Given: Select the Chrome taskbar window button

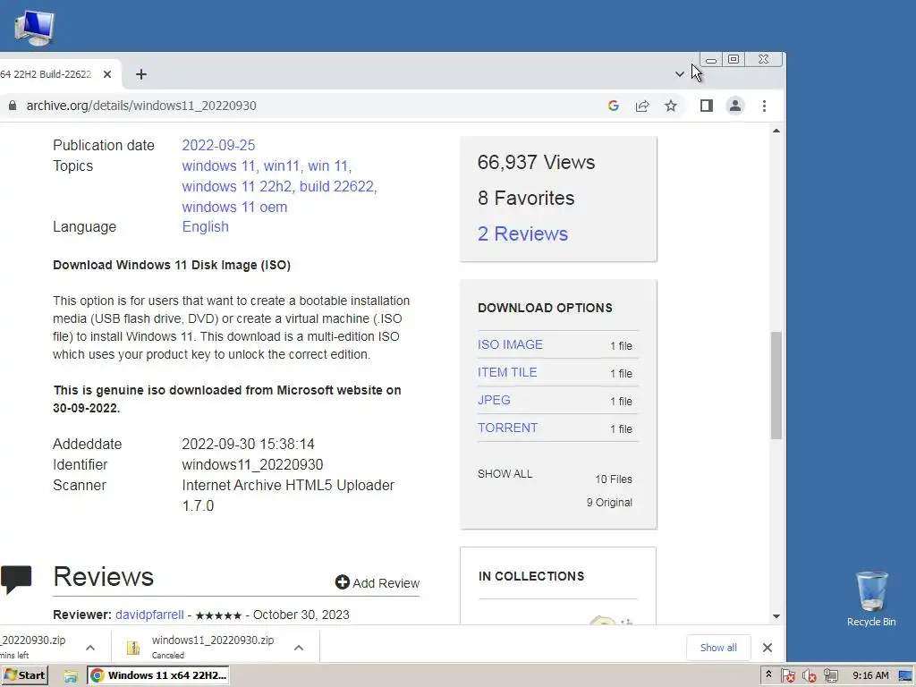Looking at the screenshot, I should 157,675.
